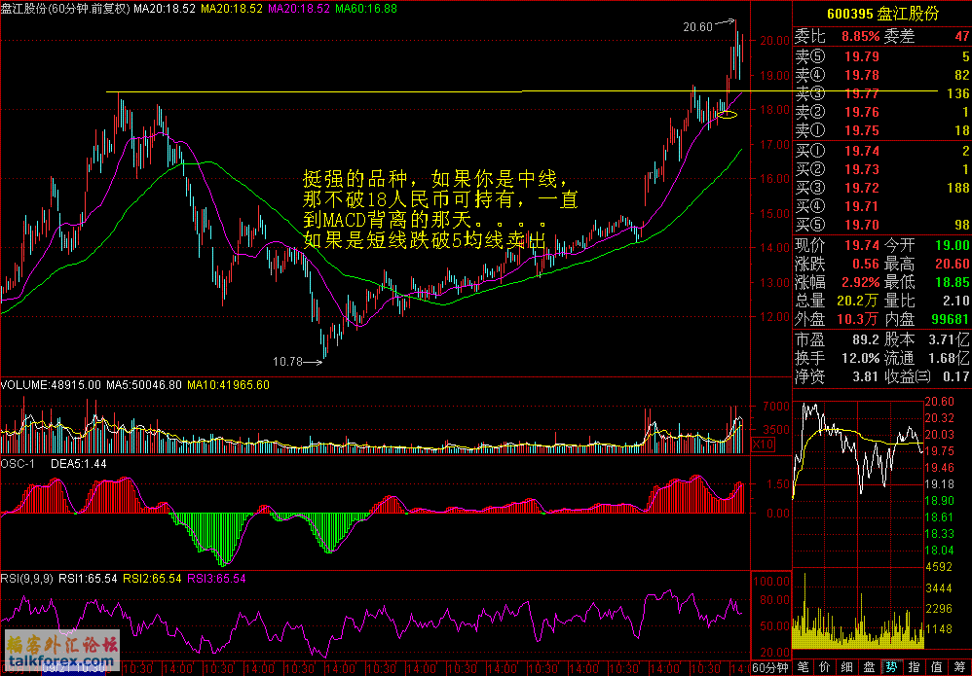Select the 买③ price 19.72
The height and width of the screenshot is (676, 972).
click(x=861, y=188)
